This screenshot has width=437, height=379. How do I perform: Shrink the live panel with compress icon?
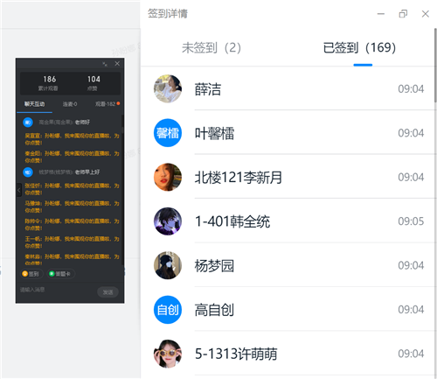click(x=105, y=64)
